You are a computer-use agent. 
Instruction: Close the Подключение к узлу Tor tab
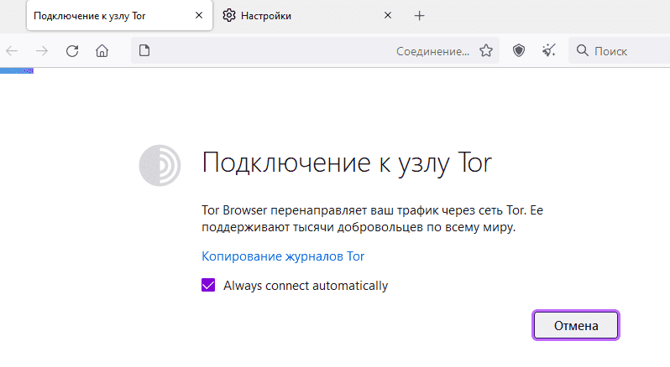click(x=199, y=15)
